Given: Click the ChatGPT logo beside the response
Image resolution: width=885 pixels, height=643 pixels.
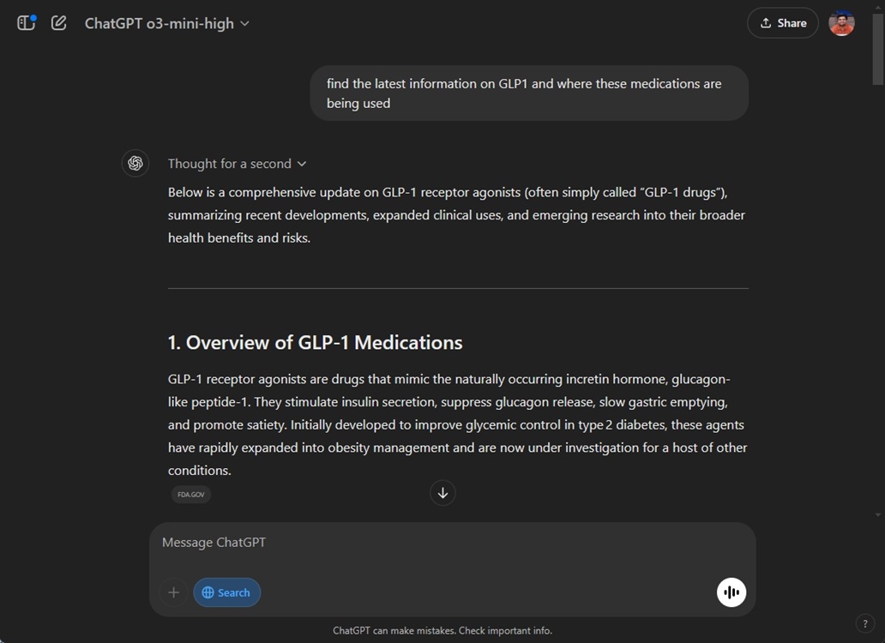Looking at the screenshot, I should pos(135,163).
